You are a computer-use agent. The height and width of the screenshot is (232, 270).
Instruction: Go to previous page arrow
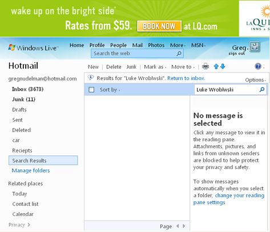[178, 226]
